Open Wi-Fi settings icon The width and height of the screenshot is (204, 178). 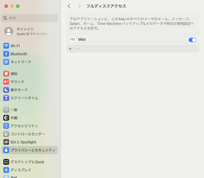pyautogui.click(x=6, y=46)
